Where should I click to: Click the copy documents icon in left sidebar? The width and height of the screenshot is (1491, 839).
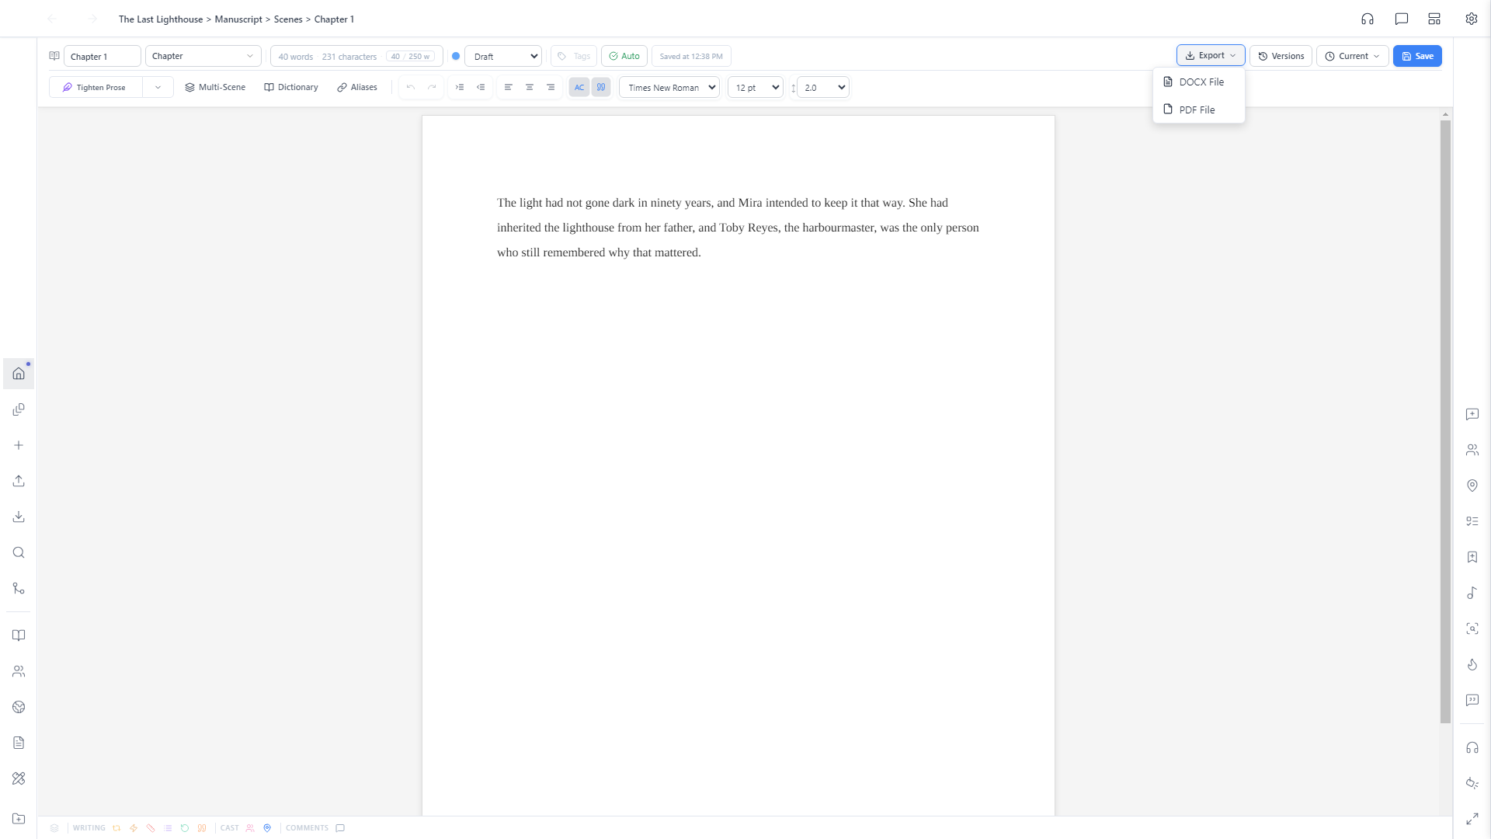[19, 409]
